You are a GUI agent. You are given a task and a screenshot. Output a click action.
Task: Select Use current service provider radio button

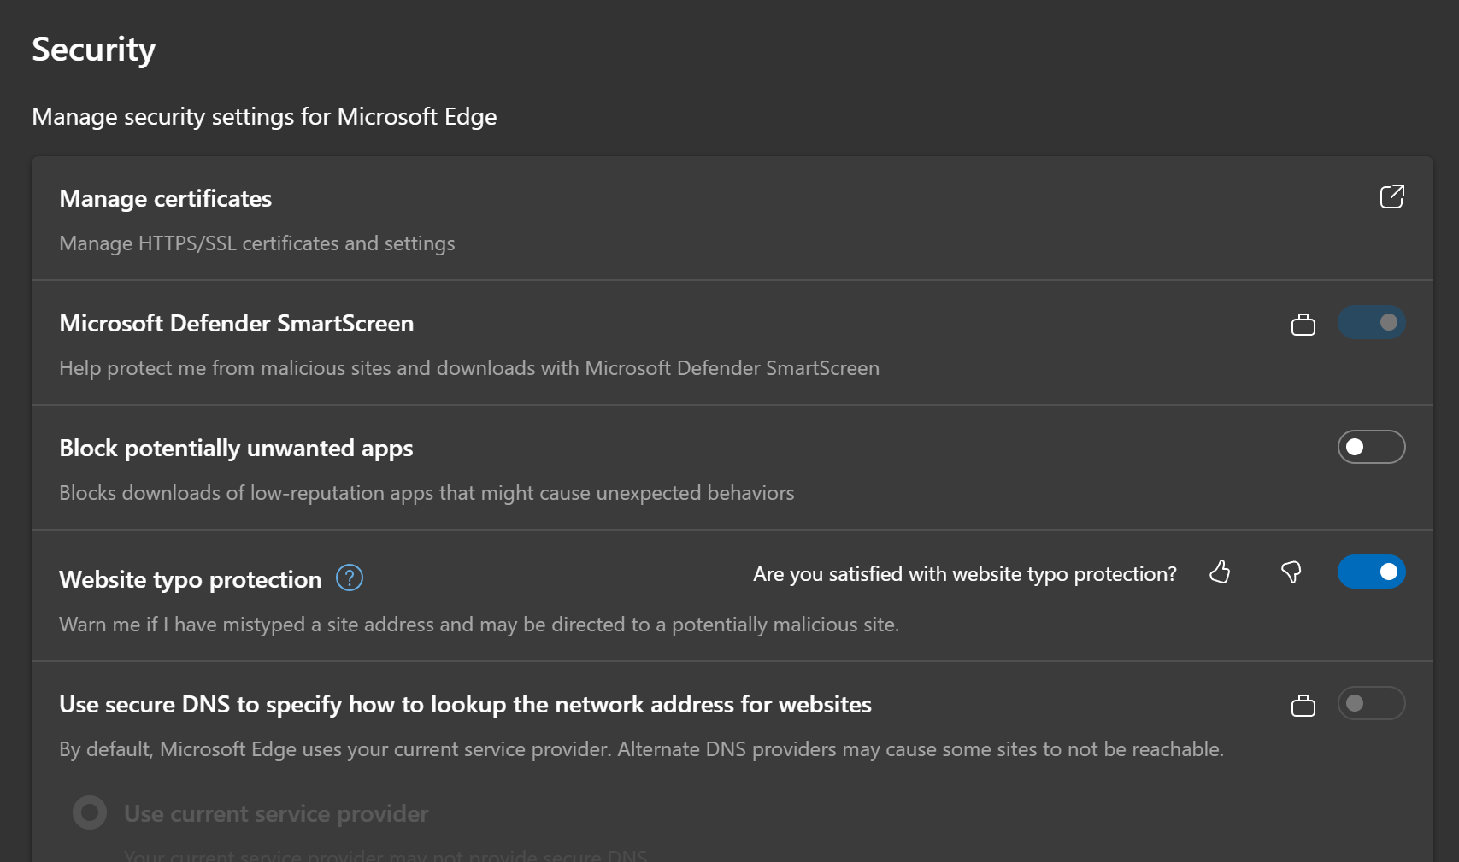click(x=90, y=812)
